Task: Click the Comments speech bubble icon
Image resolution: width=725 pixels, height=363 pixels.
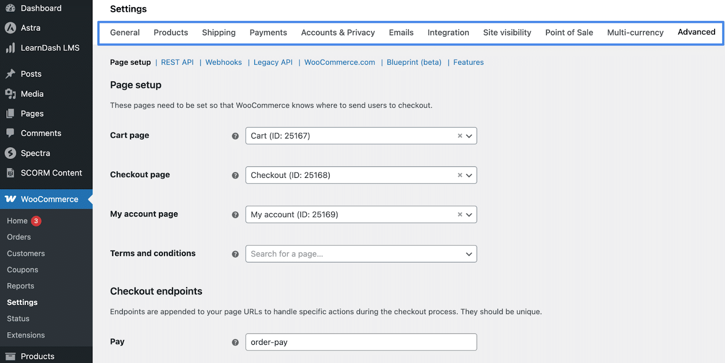Action: (10, 133)
